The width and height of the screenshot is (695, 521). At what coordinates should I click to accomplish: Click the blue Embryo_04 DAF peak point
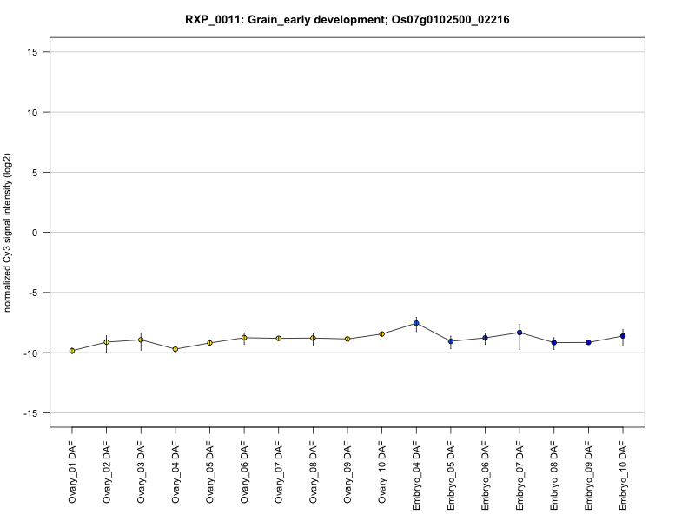tap(416, 323)
